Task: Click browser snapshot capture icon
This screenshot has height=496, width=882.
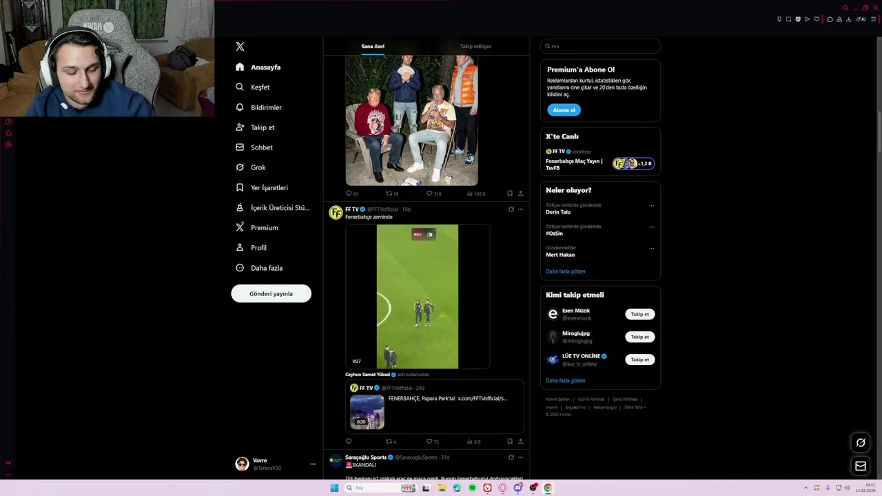Action: [x=789, y=19]
